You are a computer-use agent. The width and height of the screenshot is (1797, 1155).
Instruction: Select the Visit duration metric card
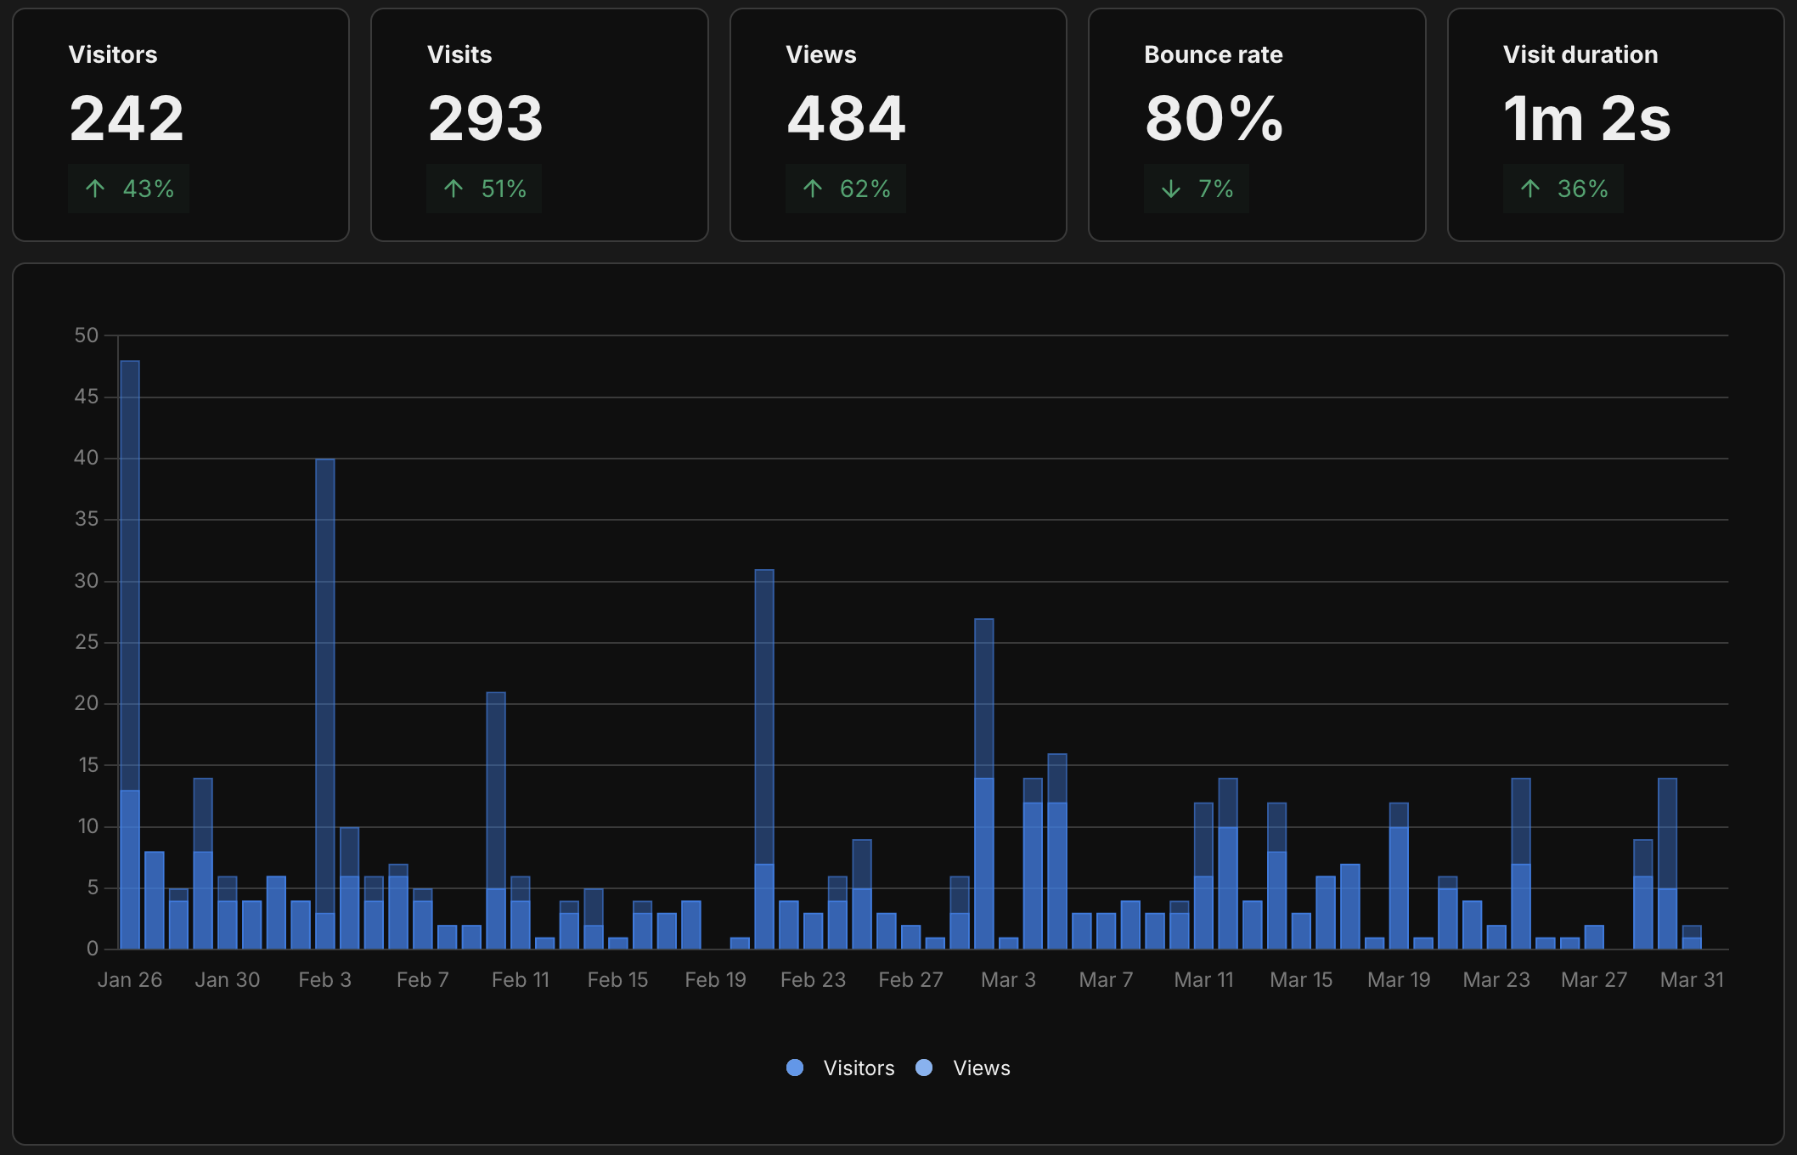pos(1615,123)
